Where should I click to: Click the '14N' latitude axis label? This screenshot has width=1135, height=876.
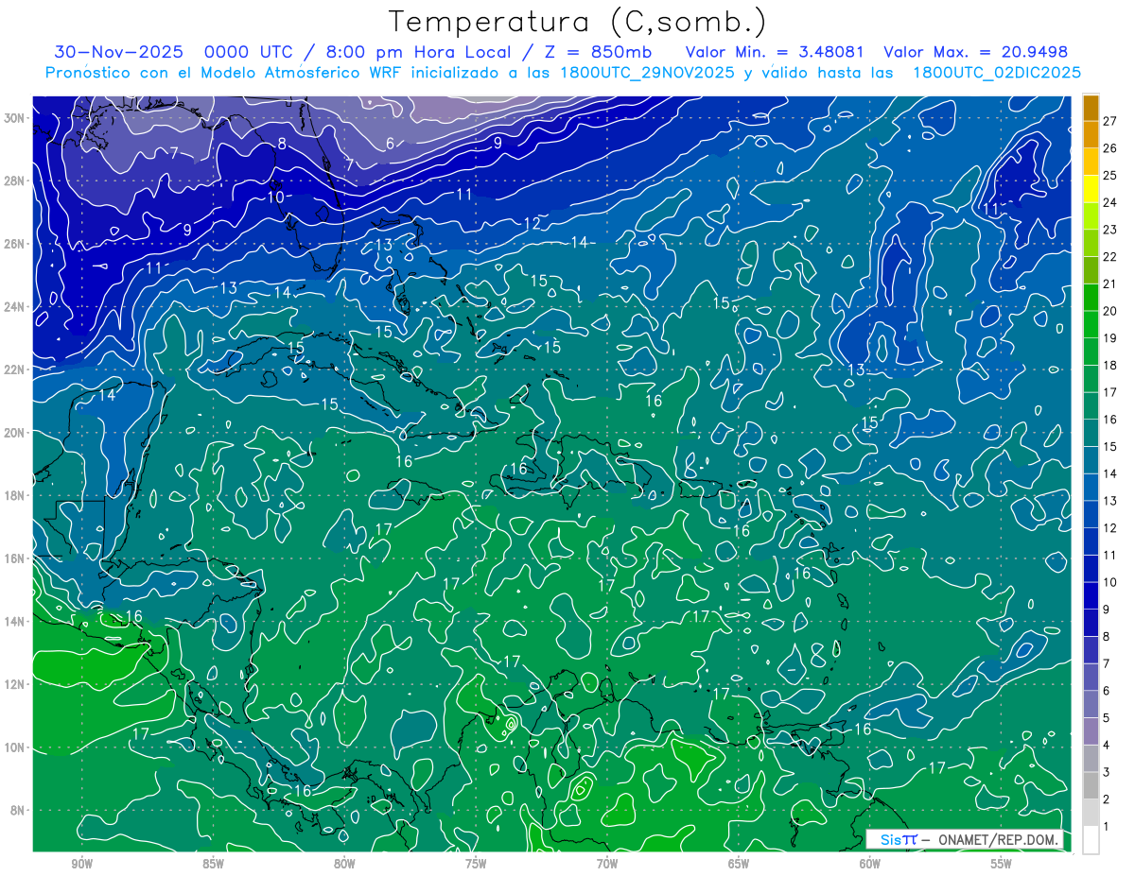coord(14,622)
